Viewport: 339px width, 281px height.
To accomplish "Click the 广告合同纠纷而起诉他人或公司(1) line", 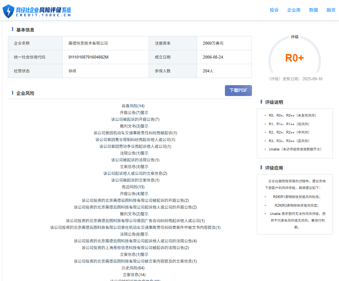I will [135, 221].
